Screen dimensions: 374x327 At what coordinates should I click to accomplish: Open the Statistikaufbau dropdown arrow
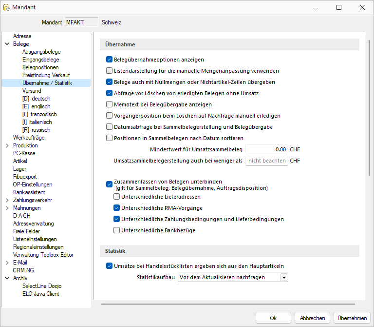tap(284, 278)
